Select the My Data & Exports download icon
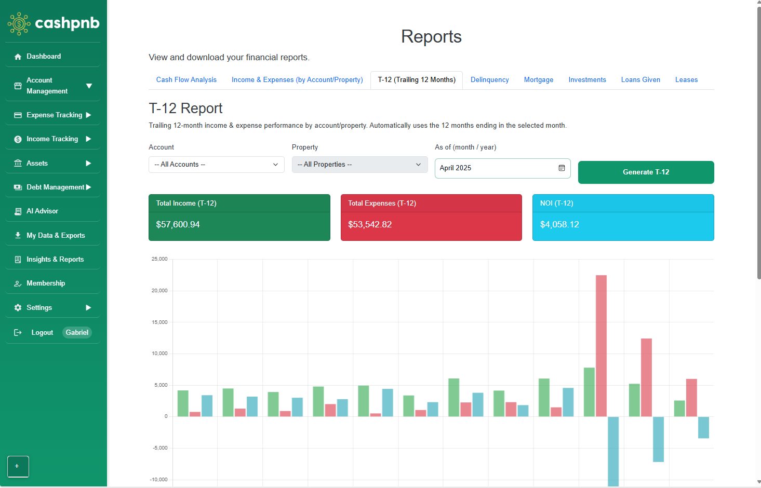The image size is (761, 488). pos(18,235)
